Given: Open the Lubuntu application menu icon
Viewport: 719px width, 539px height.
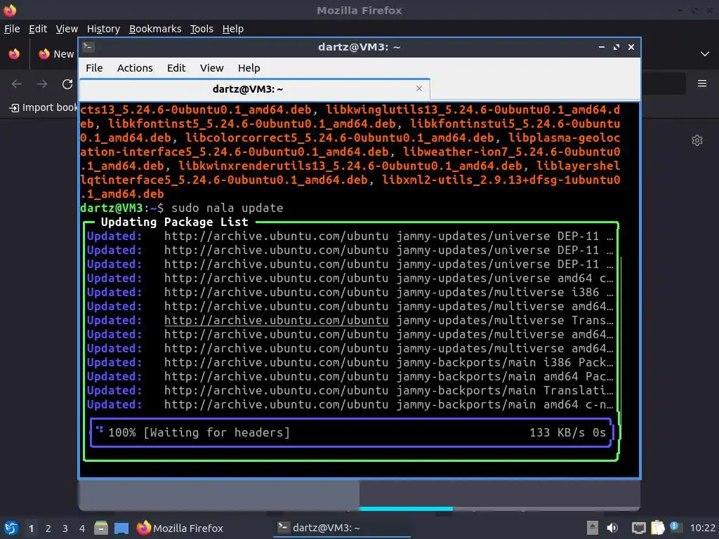Looking at the screenshot, I should pos(11,528).
